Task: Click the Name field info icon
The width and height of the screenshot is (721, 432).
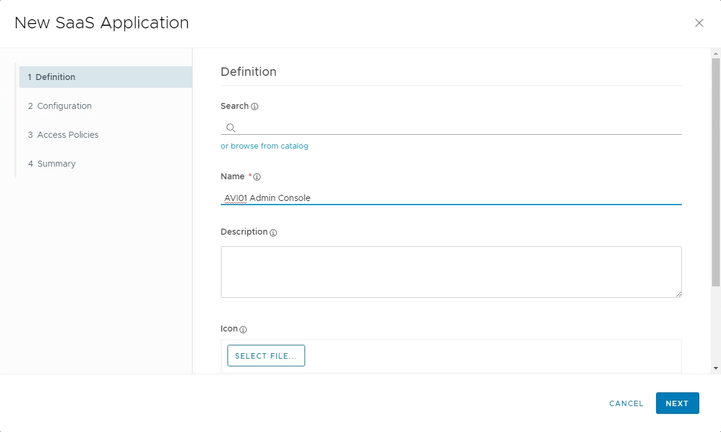Action: click(256, 176)
